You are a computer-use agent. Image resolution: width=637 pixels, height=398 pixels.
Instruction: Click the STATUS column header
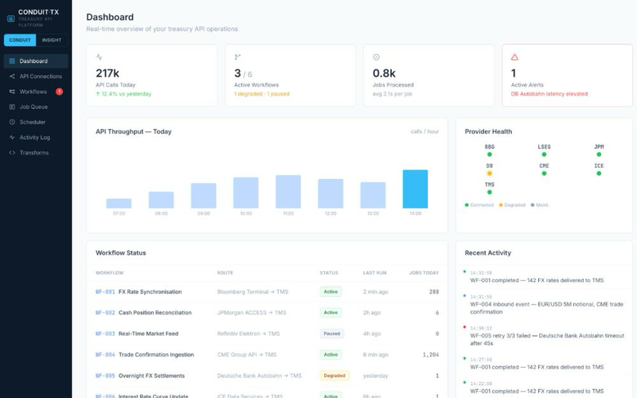pos(329,273)
